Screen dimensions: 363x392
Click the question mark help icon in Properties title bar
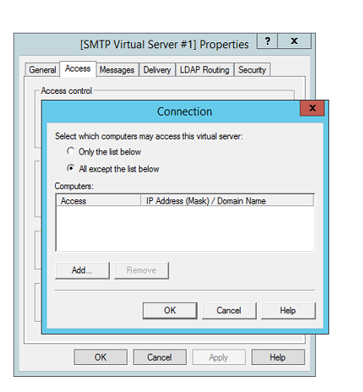tap(267, 41)
